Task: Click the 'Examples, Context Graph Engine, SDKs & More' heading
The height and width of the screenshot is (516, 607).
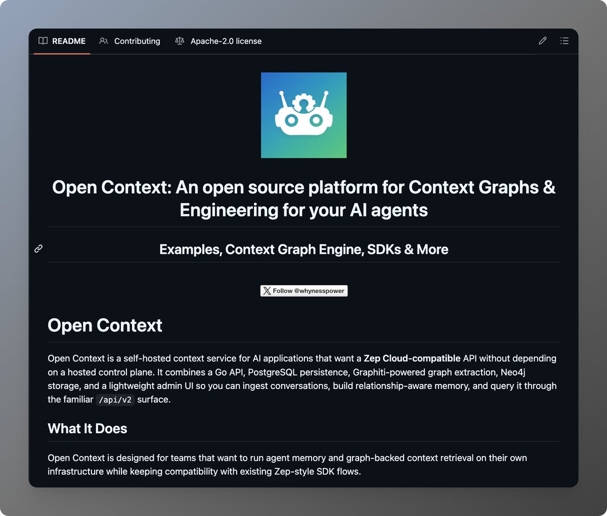Action: [x=303, y=249]
